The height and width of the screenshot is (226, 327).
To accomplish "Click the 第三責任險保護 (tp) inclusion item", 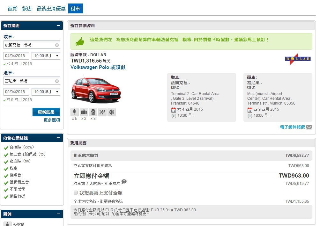I will point(27,154).
